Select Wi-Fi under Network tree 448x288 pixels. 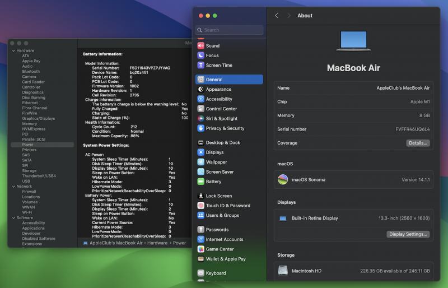[x=27, y=212]
